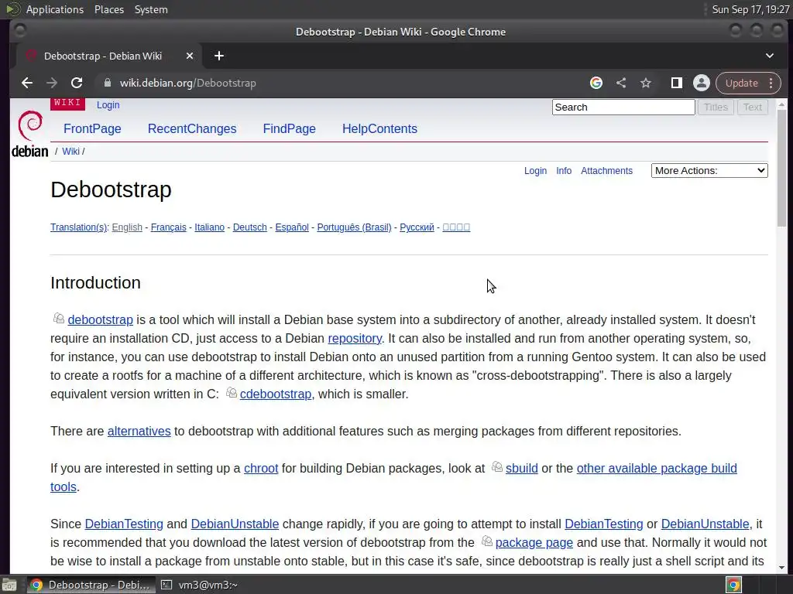
Task: Reload the Debootstrap page
Action: click(77, 83)
